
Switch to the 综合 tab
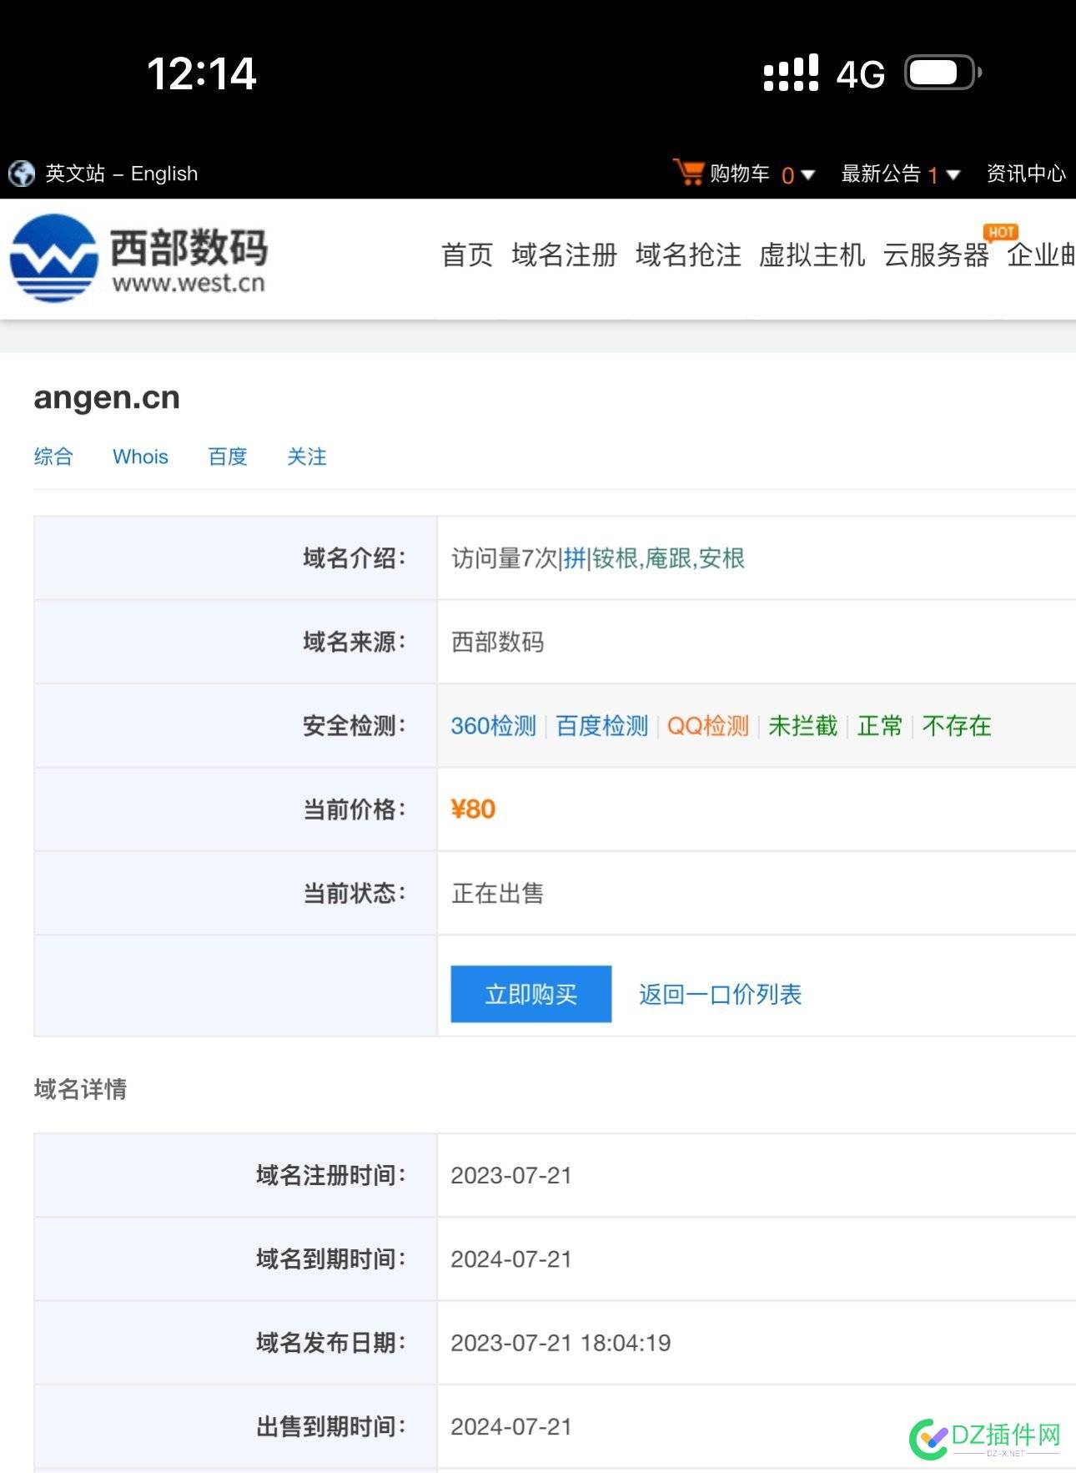(53, 457)
